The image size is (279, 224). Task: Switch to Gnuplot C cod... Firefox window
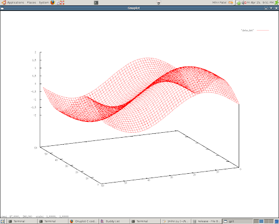coord(84,221)
